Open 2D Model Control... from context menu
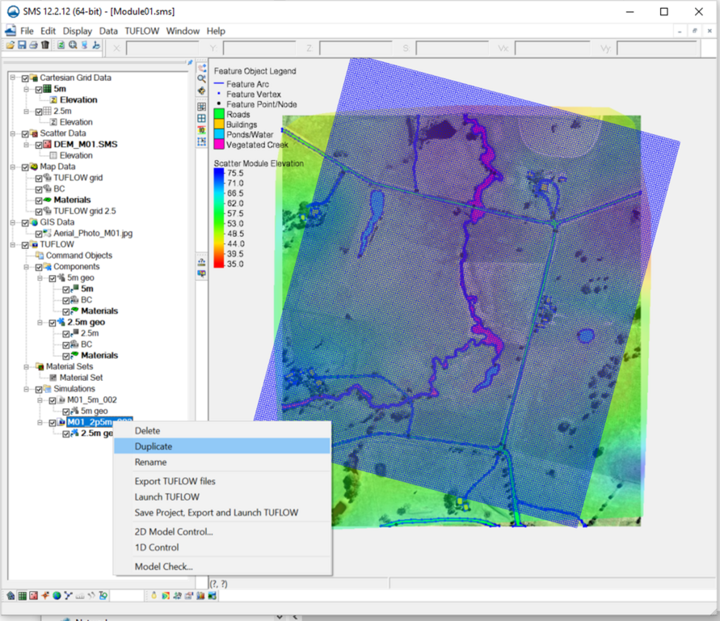The width and height of the screenshot is (720, 621). click(174, 532)
